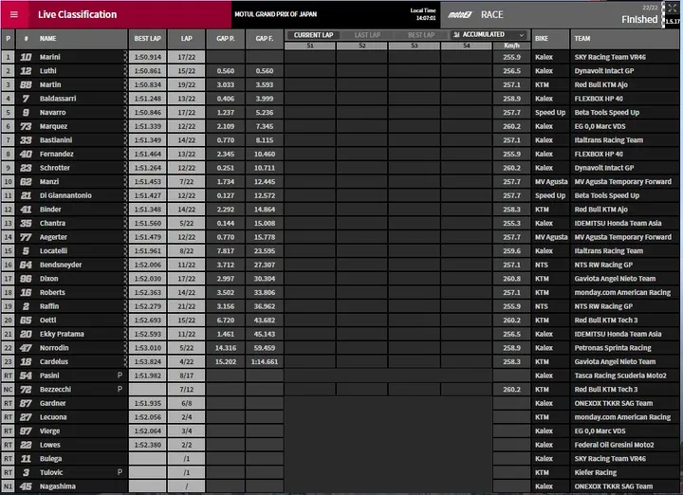Click the Km/h column header
The image size is (683, 495).
pos(512,46)
